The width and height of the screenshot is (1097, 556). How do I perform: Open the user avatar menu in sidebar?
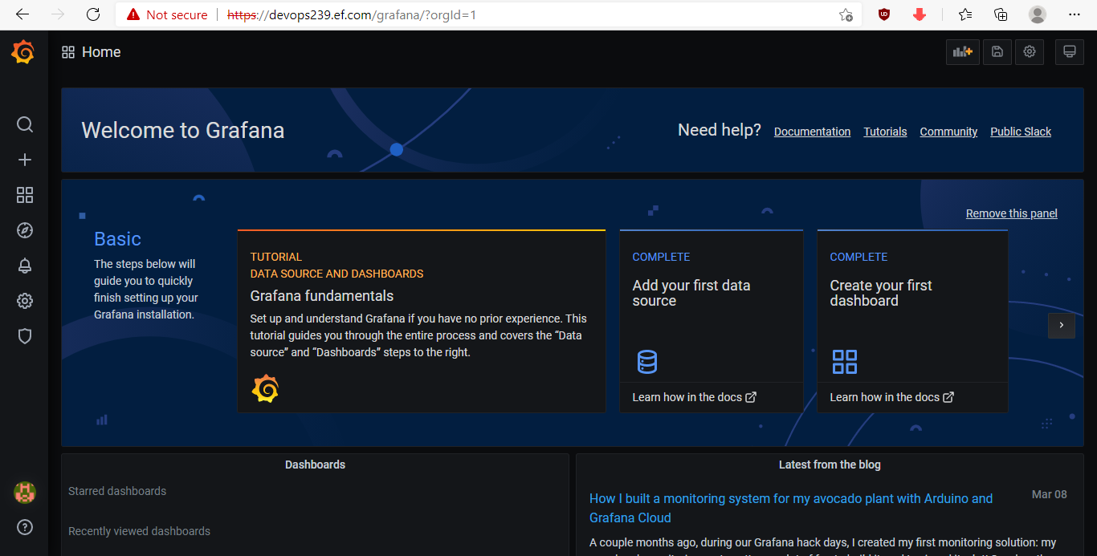click(x=25, y=493)
